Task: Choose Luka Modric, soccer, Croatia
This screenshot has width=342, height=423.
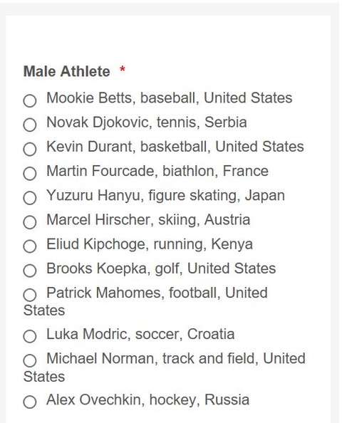Action: pyautogui.click(x=30, y=336)
